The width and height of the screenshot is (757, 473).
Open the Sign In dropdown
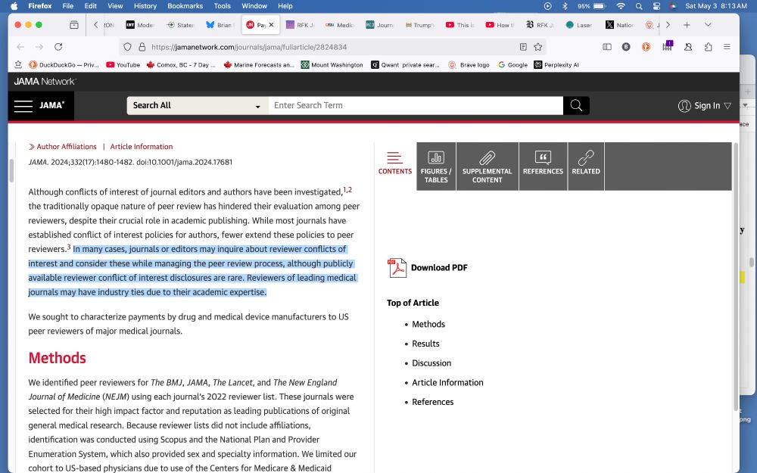[x=704, y=106]
